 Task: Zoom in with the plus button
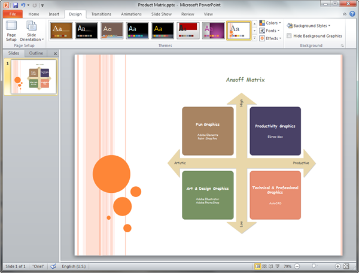click(338, 266)
